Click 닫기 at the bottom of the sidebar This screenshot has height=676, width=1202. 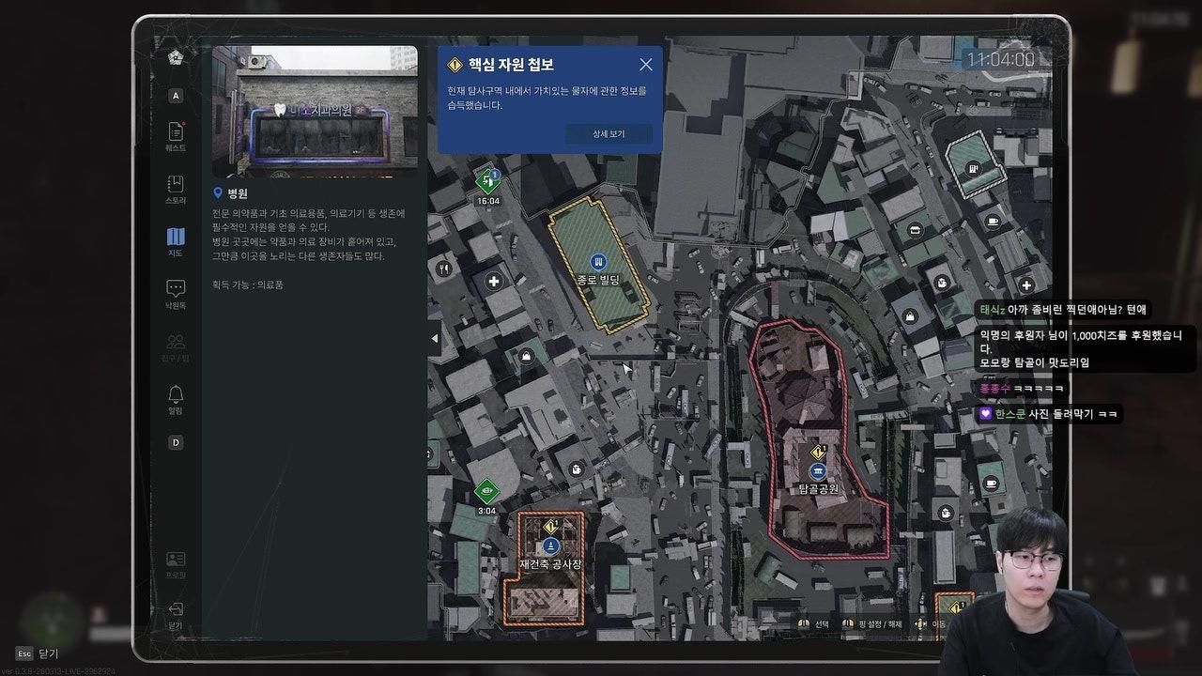click(x=175, y=615)
